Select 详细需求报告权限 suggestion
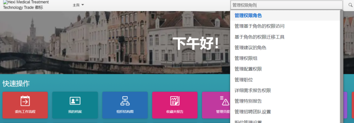The image size is (354, 123). [x=285, y=91]
